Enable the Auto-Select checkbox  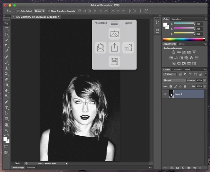tap(18, 11)
